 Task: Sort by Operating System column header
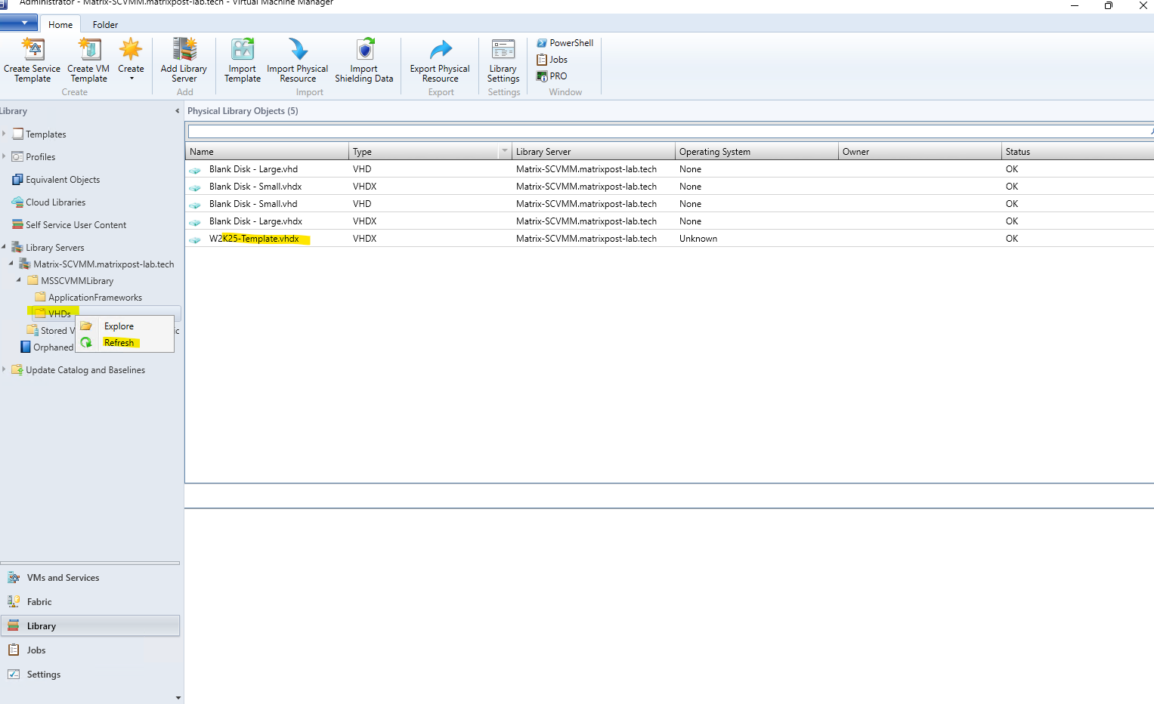pos(756,152)
